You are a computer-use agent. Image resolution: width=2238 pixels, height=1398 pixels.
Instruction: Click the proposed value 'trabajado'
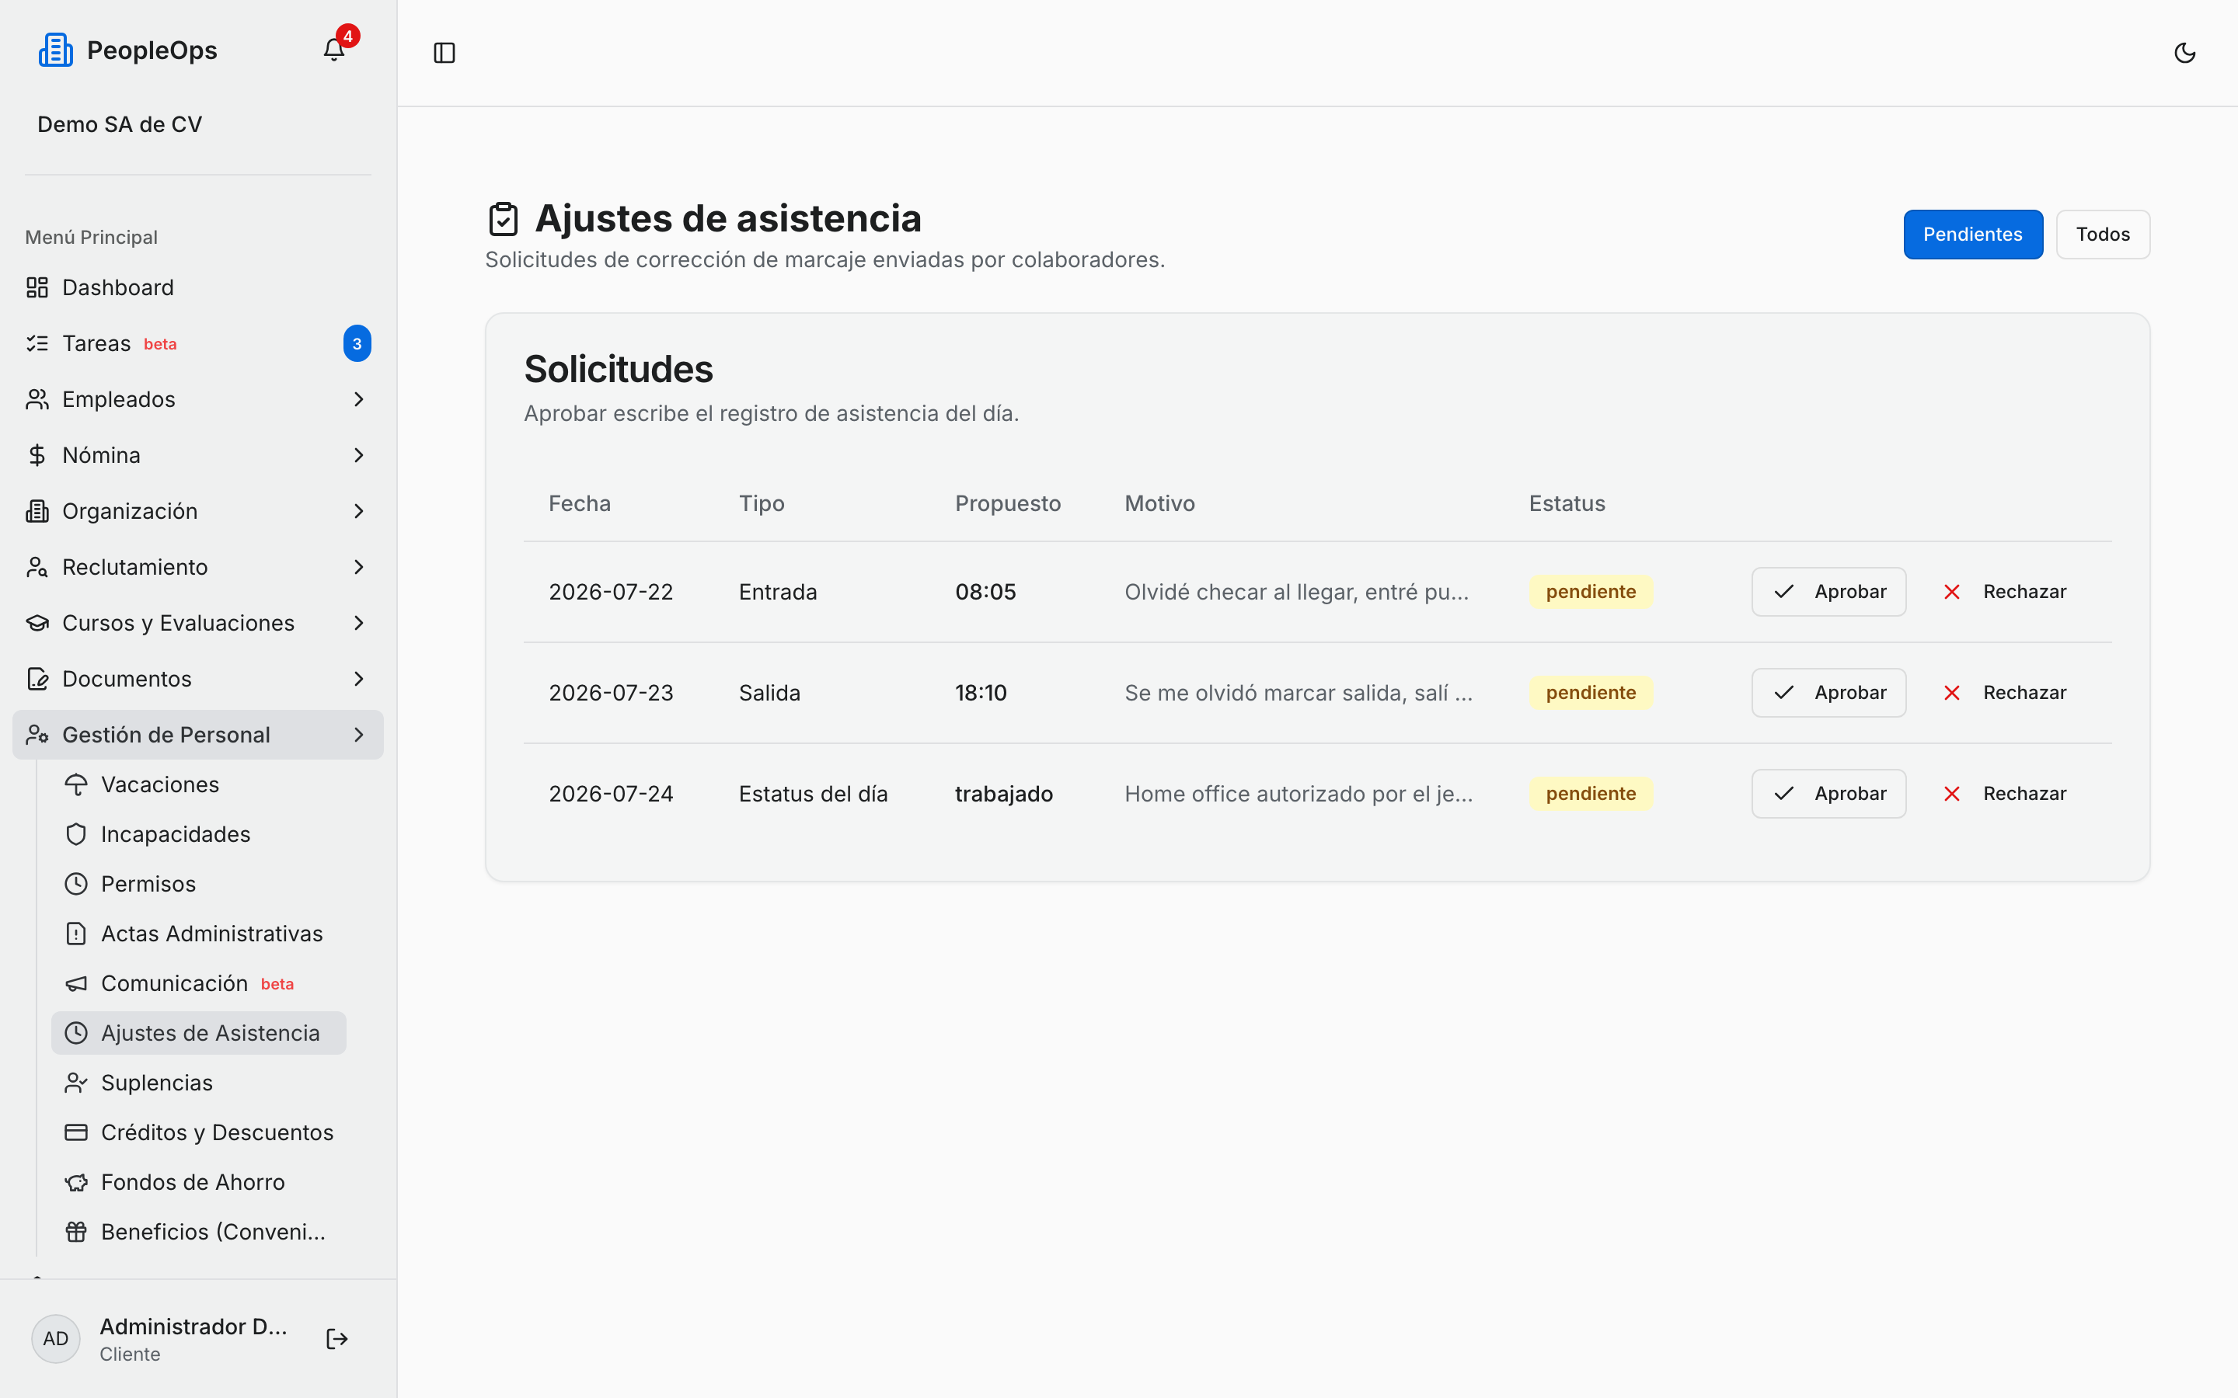tap(1003, 795)
